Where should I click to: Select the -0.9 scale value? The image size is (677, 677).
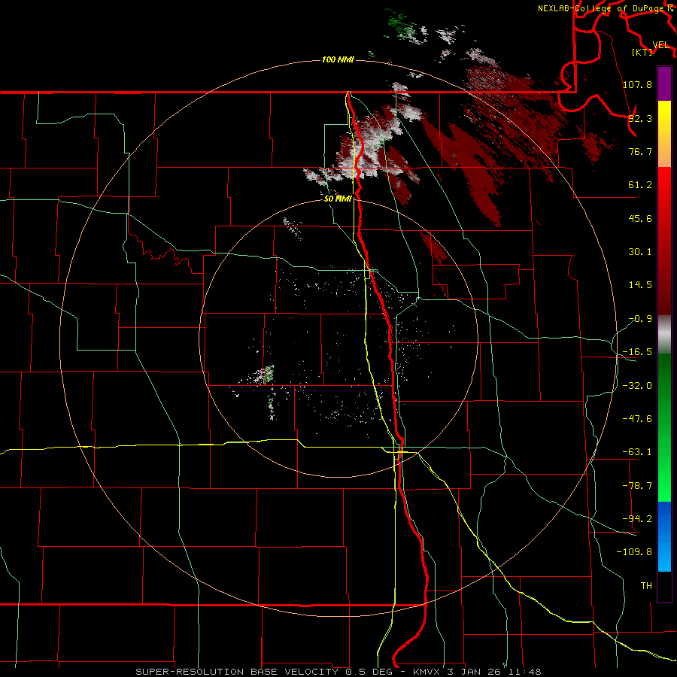click(x=640, y=319)
